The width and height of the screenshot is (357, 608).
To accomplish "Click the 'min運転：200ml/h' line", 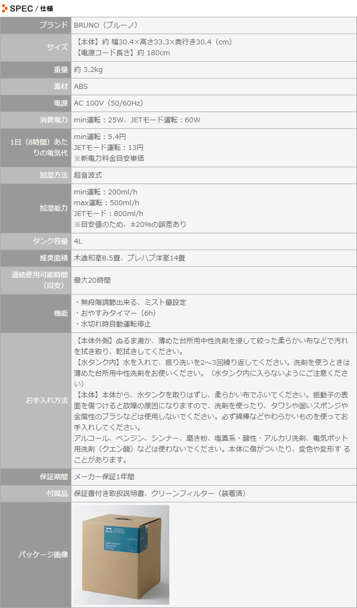I will 105,192.
